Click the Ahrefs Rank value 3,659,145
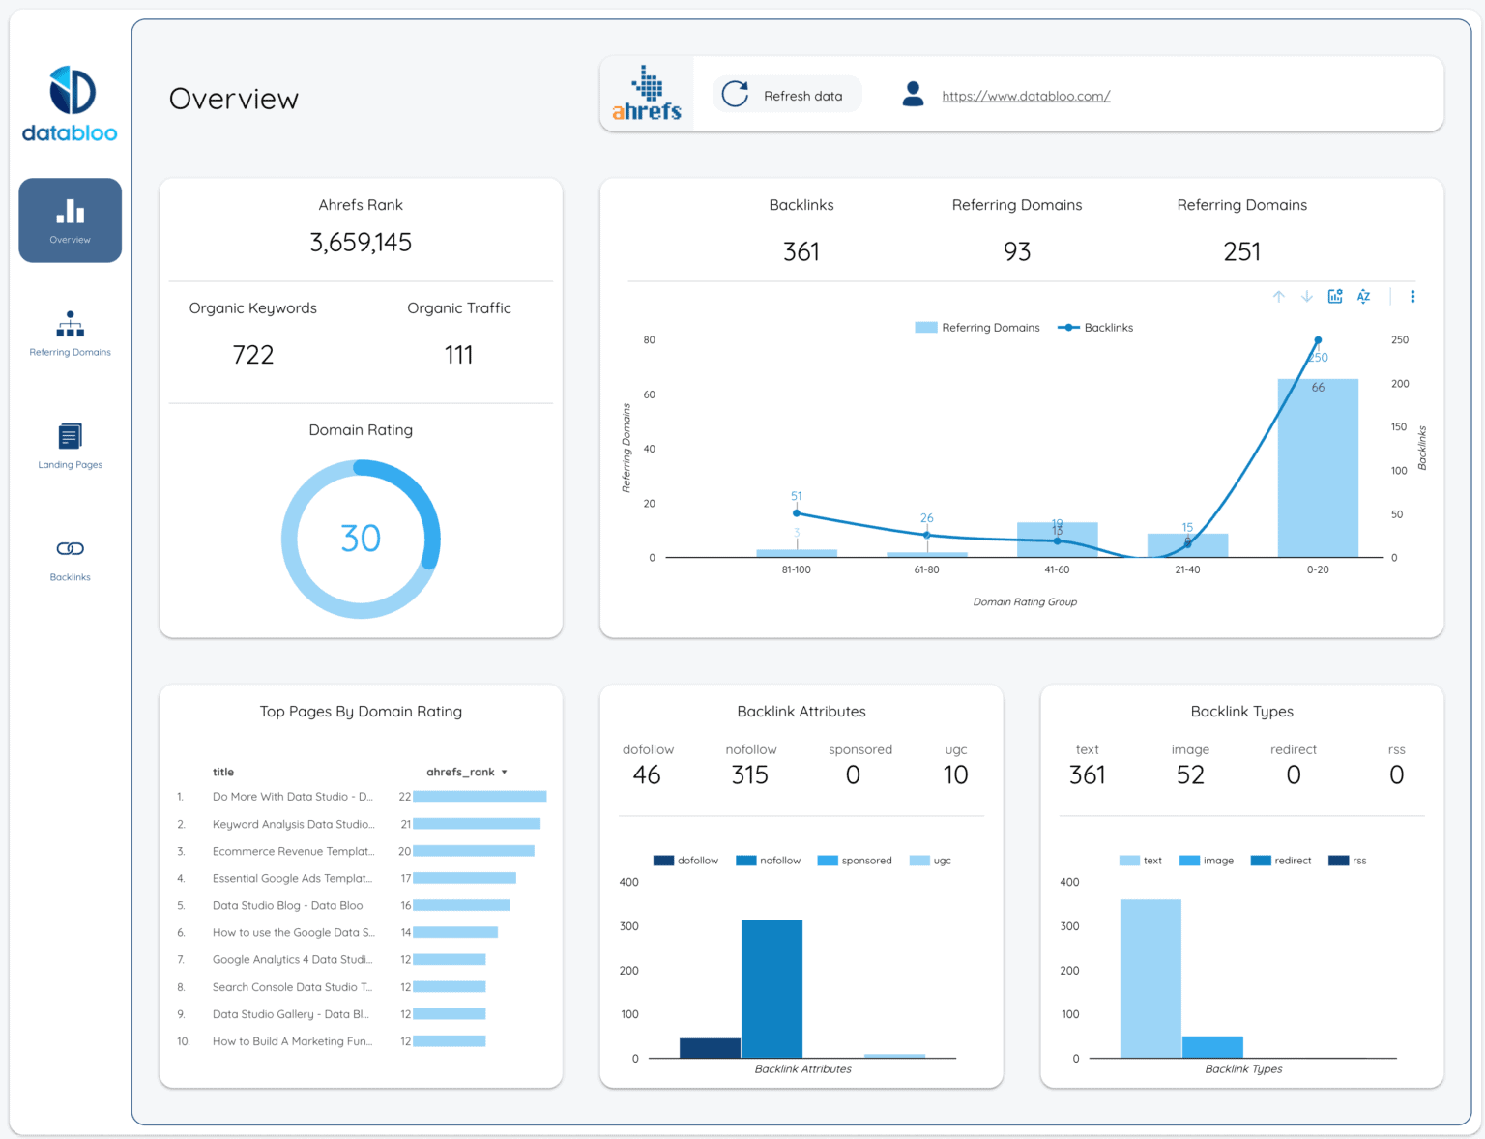This screenshot has height=1139, width=1485. click(x=361, y=243)
